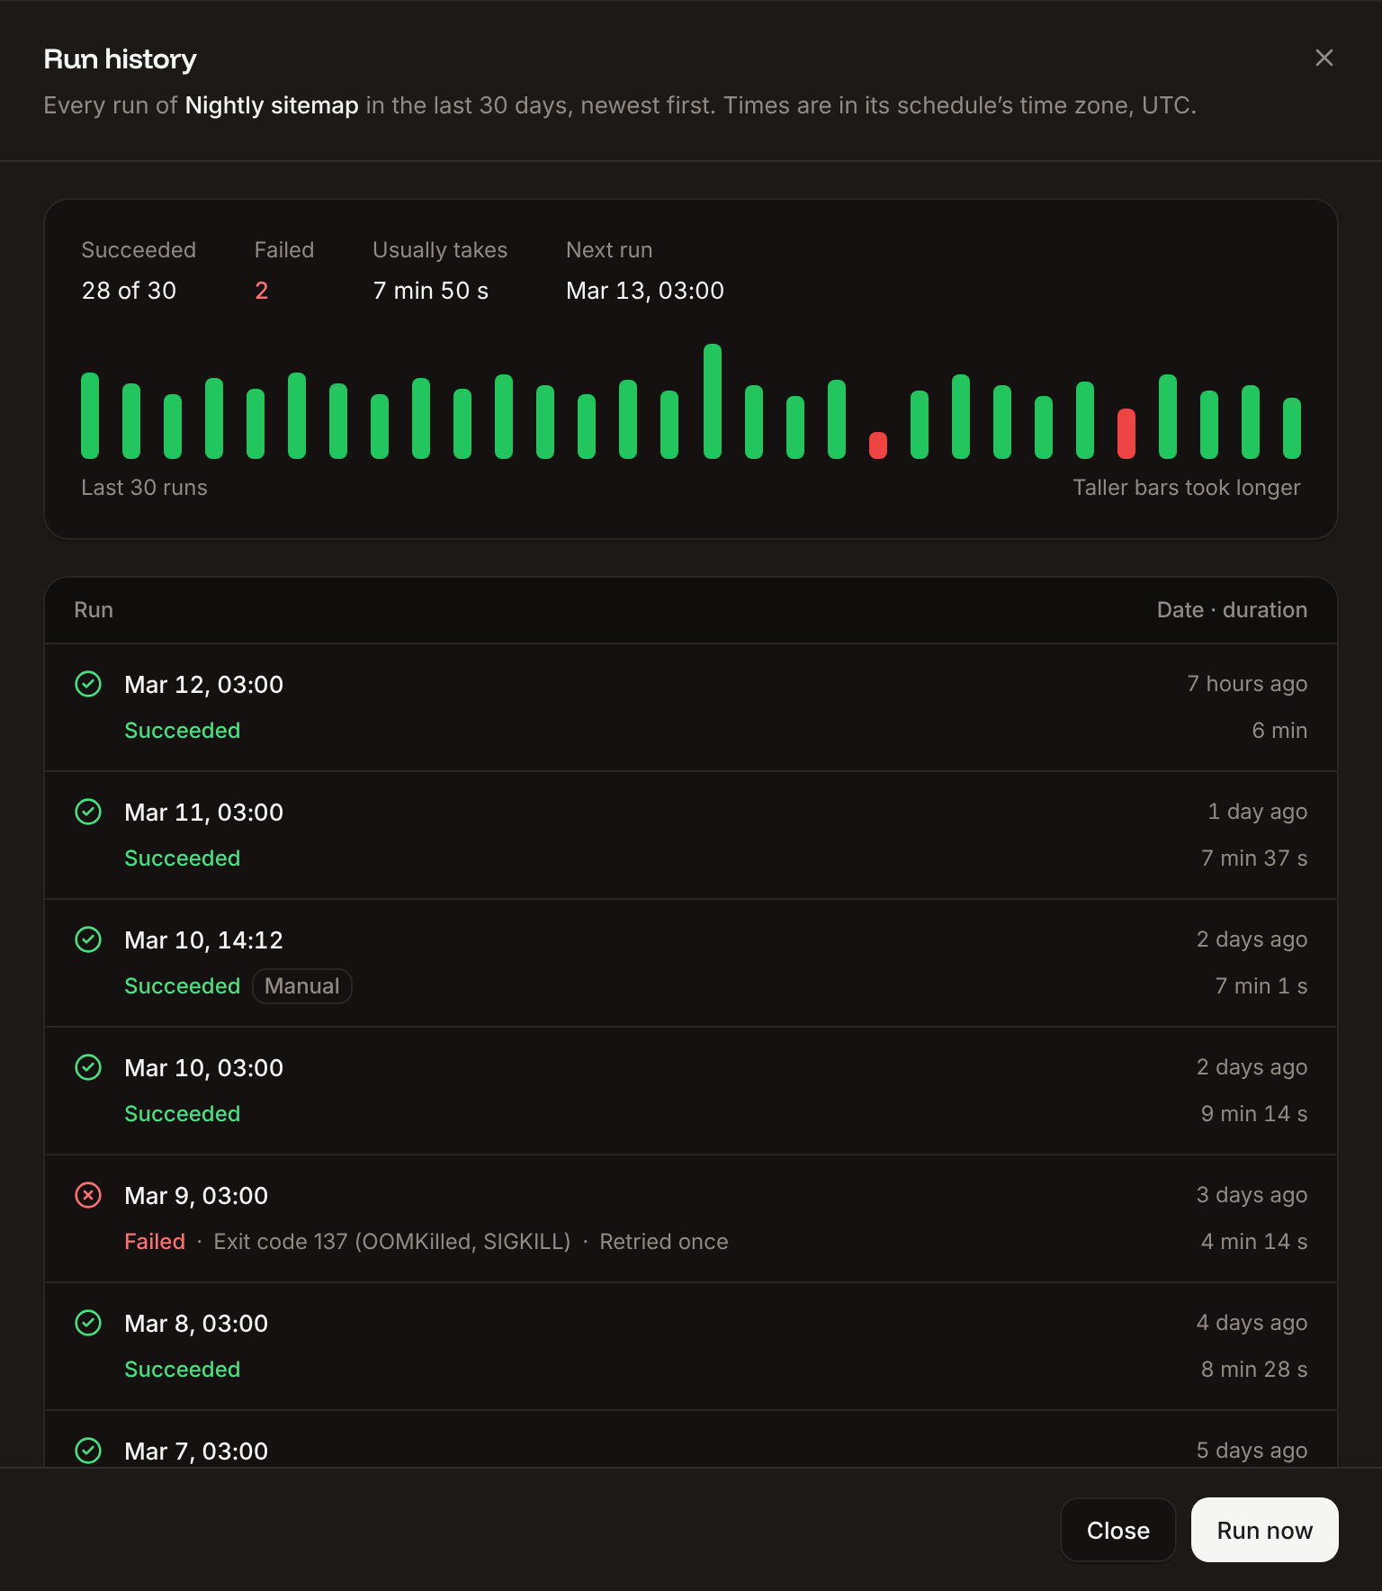This screenshot has width=1382, height=1591.
Task: Click the Manual badge on Mar 10, 14:12
Action: point(302,986)
